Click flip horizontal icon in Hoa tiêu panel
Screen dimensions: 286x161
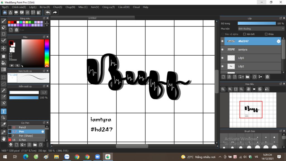tap(267, 89)
